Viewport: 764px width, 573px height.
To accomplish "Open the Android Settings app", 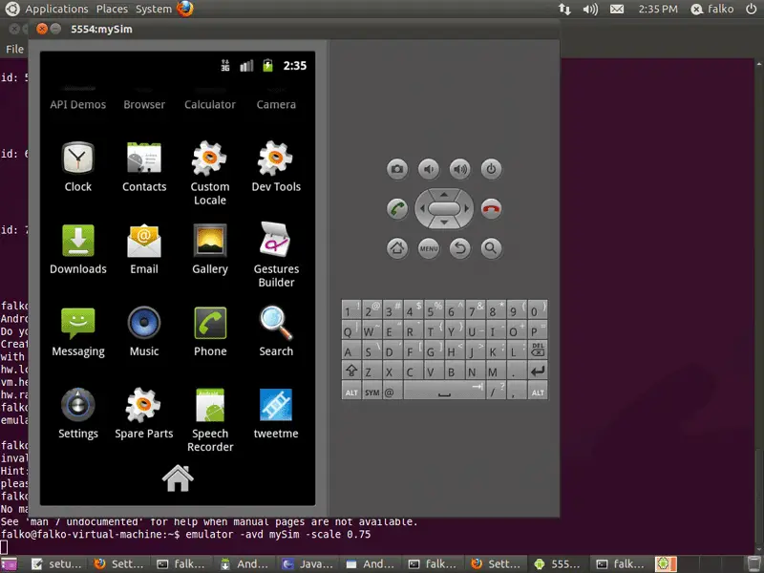I will coord(78,414).
